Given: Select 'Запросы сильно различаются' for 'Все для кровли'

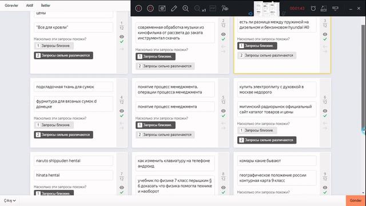Looking at the screenshot, I should (63, 56).
